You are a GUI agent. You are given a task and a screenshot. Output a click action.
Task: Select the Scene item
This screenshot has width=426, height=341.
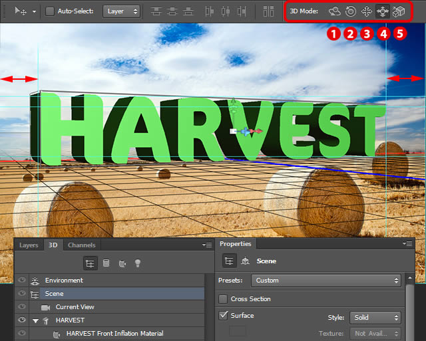tap(117, 294)
